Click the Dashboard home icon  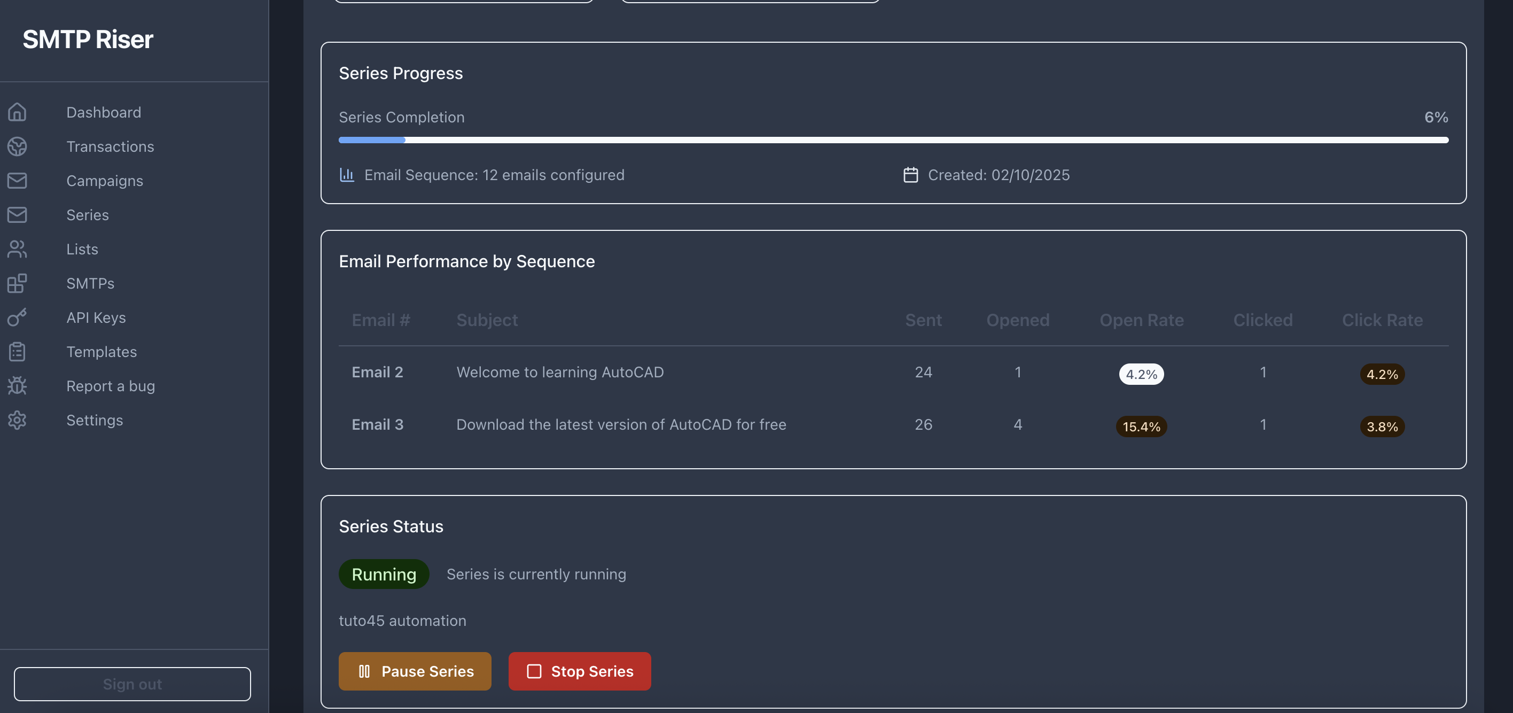point(17,112)
